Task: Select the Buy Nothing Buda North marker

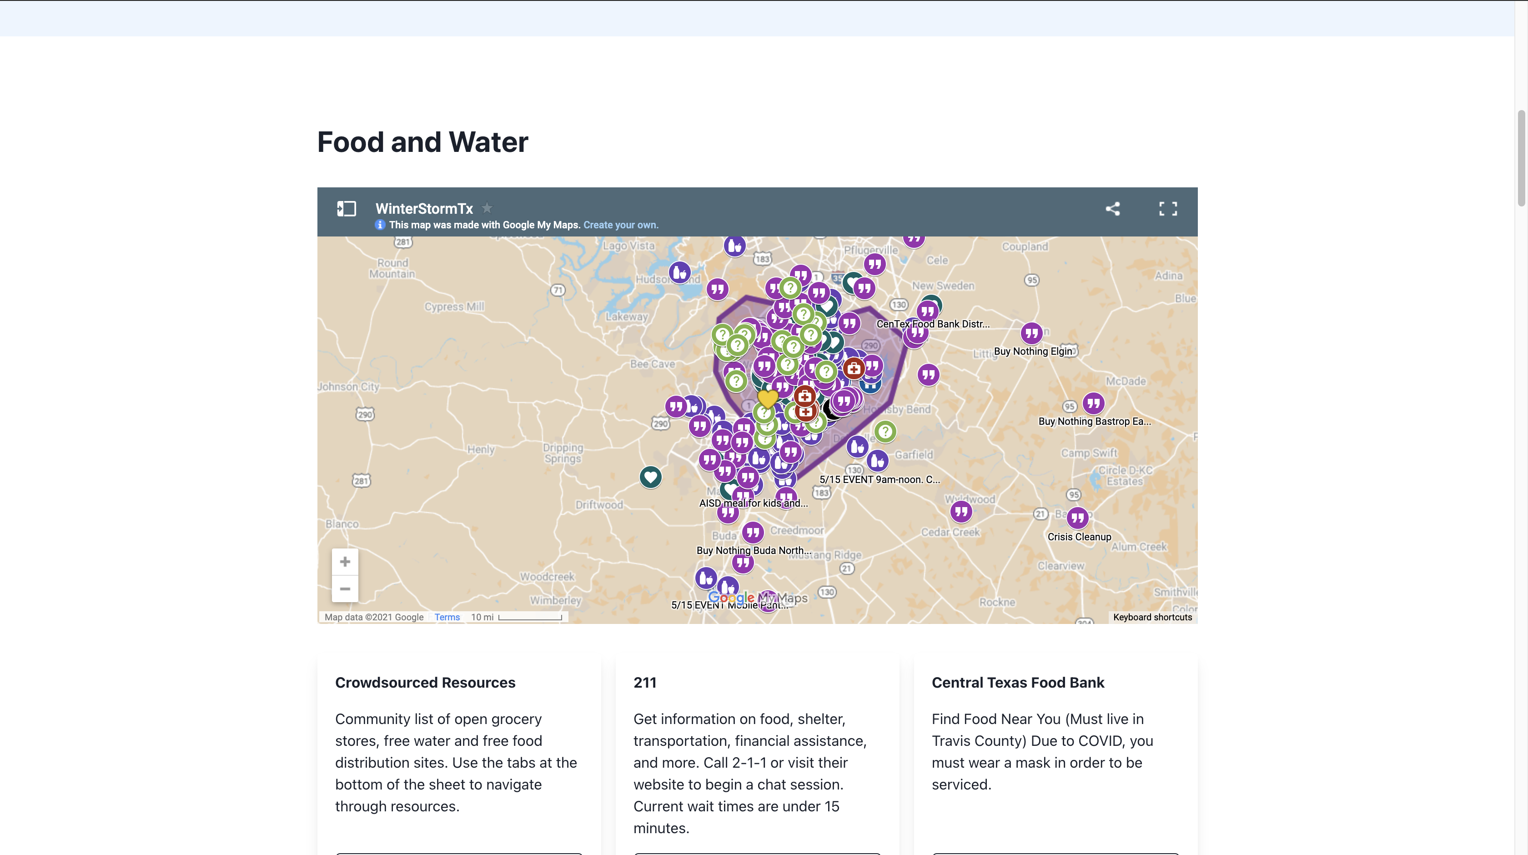Action: click(x=753, y=533)
